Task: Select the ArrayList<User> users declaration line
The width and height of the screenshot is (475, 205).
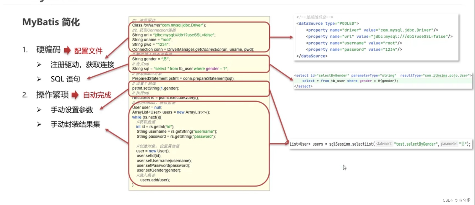Action: pyautogui.click(x=171, y=112)
